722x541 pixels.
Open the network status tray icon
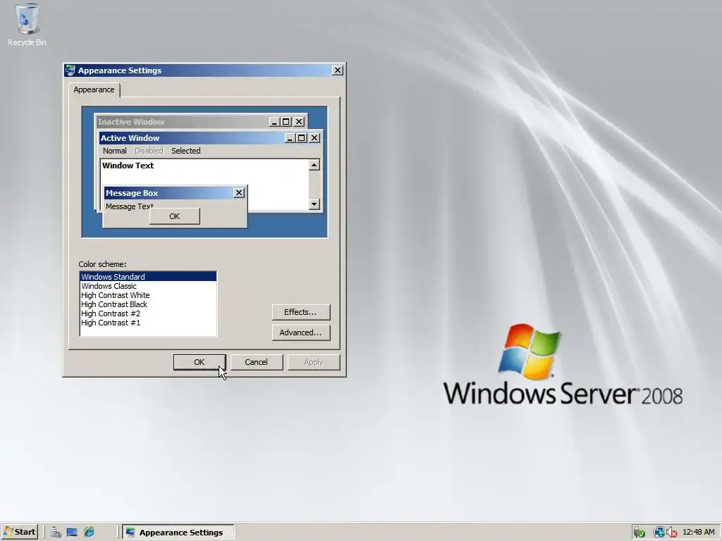click(659, 533)
